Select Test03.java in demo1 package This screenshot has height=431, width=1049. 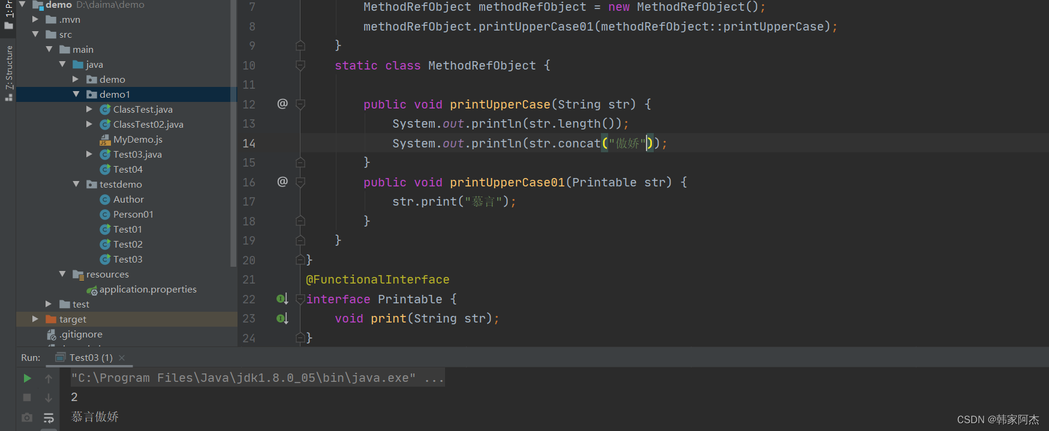coord(137,154)
